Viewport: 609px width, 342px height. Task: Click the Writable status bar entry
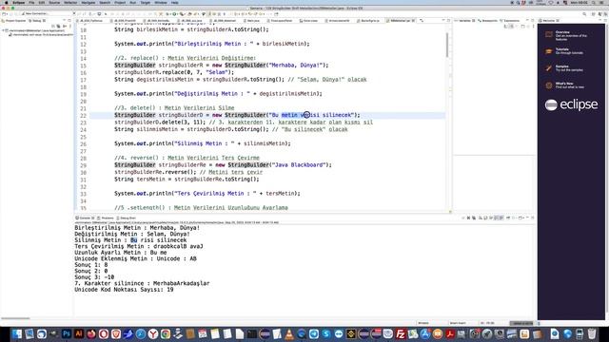click(x=423, y=323)
